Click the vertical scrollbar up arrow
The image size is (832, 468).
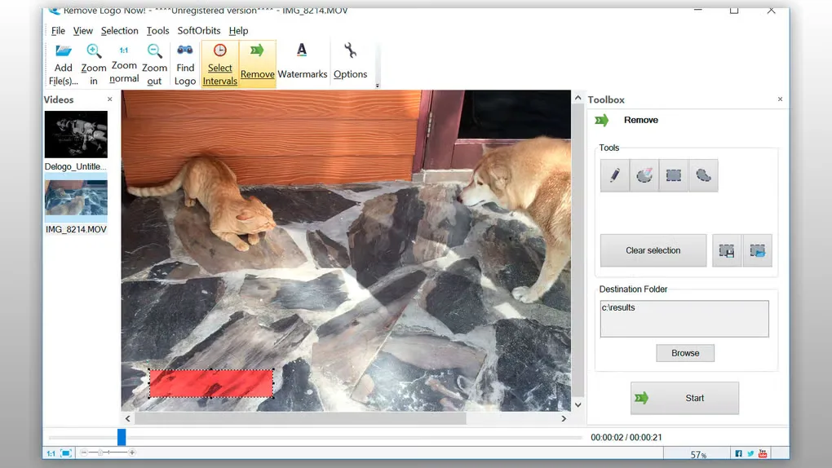click(578, 98)
